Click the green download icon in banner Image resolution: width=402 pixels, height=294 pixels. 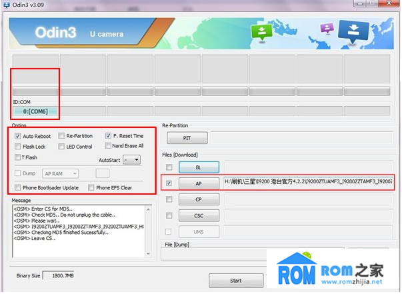click(261, 32)
